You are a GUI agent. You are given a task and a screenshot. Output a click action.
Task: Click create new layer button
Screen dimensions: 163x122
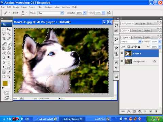point(151,111)
